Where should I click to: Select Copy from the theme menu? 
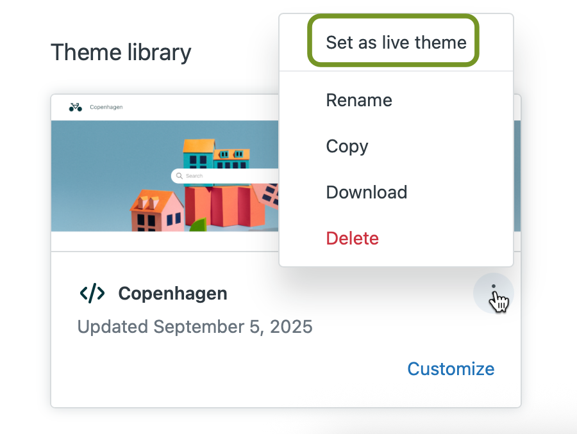click(x=347, y=146)
